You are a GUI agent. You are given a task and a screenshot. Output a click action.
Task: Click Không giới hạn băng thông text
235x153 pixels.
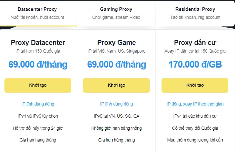click(116, 128)
